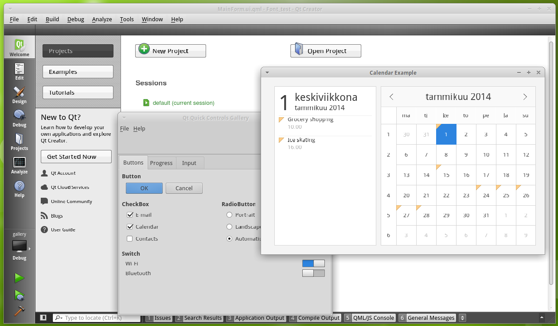Start debugging with the Run-debug icon
The width and height of the screenshot is (558, 326).
coord(19,295)
